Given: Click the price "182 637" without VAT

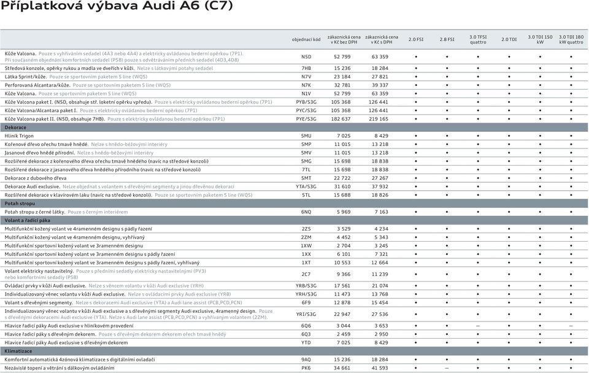Looking at the screenshot, I should (341, 119).
